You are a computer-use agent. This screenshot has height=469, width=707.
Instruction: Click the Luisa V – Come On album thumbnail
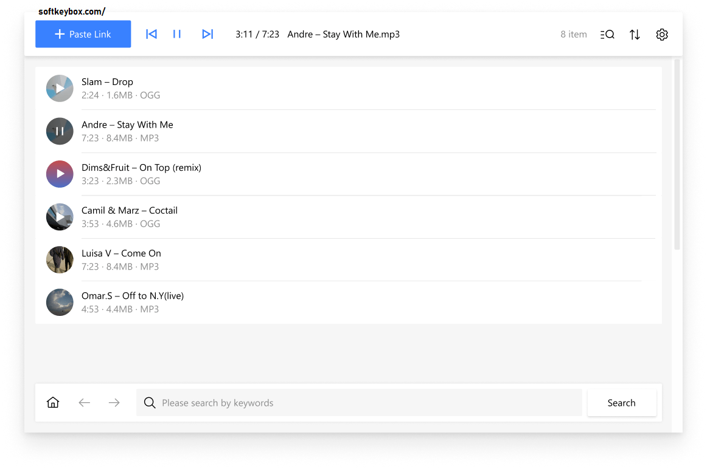59,259
